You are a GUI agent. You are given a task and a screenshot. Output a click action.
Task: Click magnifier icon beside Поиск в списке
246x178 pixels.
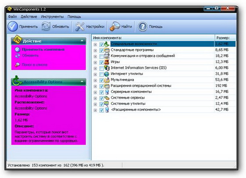click(x=17, y=64)
